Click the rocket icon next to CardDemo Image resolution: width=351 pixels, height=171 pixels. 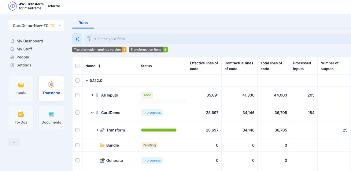pos(97,113)
